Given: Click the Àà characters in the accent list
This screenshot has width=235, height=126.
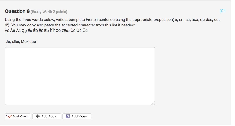Looking at the screenshot, I should [7, 30].
